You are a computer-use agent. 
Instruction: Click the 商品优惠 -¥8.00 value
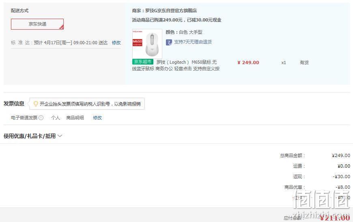click(x=343, y=187)
